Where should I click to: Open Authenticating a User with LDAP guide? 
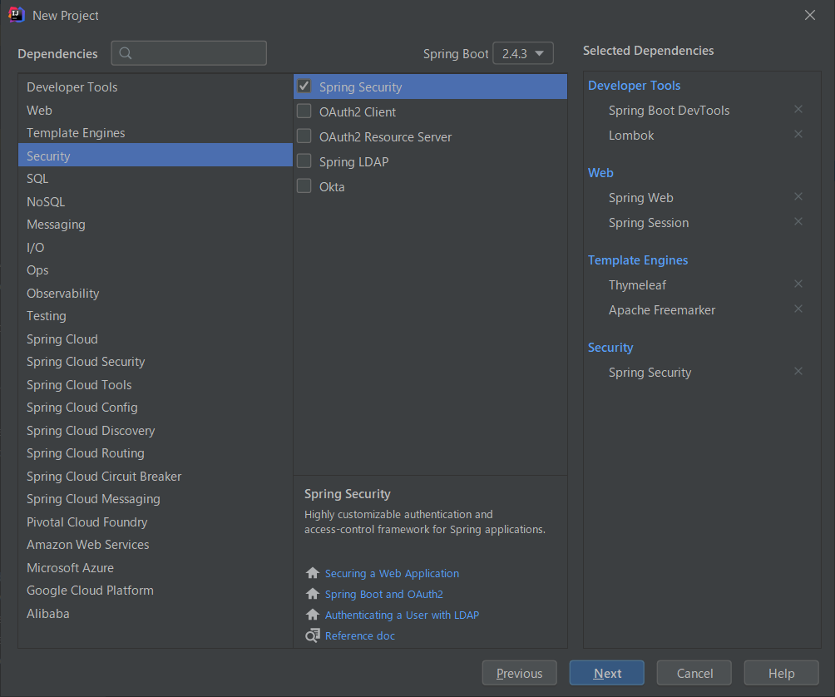click(x=402, y=615)
